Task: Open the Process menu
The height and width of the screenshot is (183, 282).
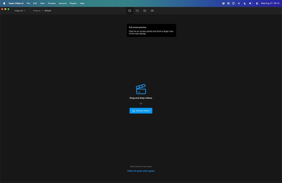Action: click(52, 3)
